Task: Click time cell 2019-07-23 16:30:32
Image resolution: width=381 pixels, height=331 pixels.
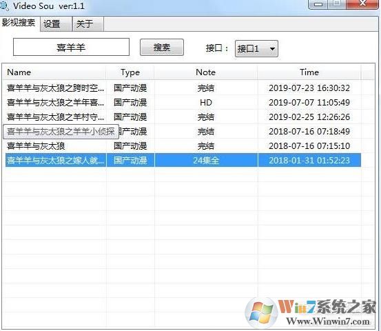Action: tap(309, 88)
